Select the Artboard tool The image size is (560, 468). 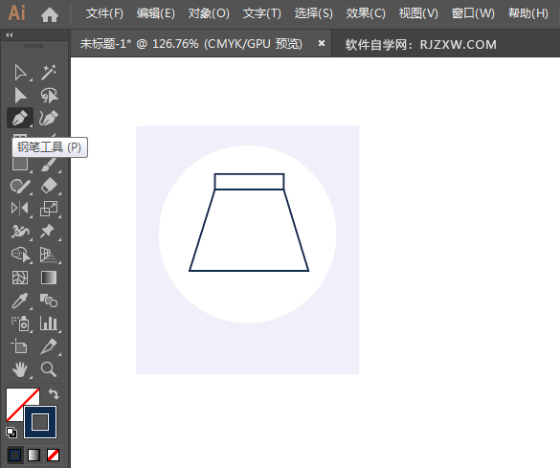coord(19,346)
